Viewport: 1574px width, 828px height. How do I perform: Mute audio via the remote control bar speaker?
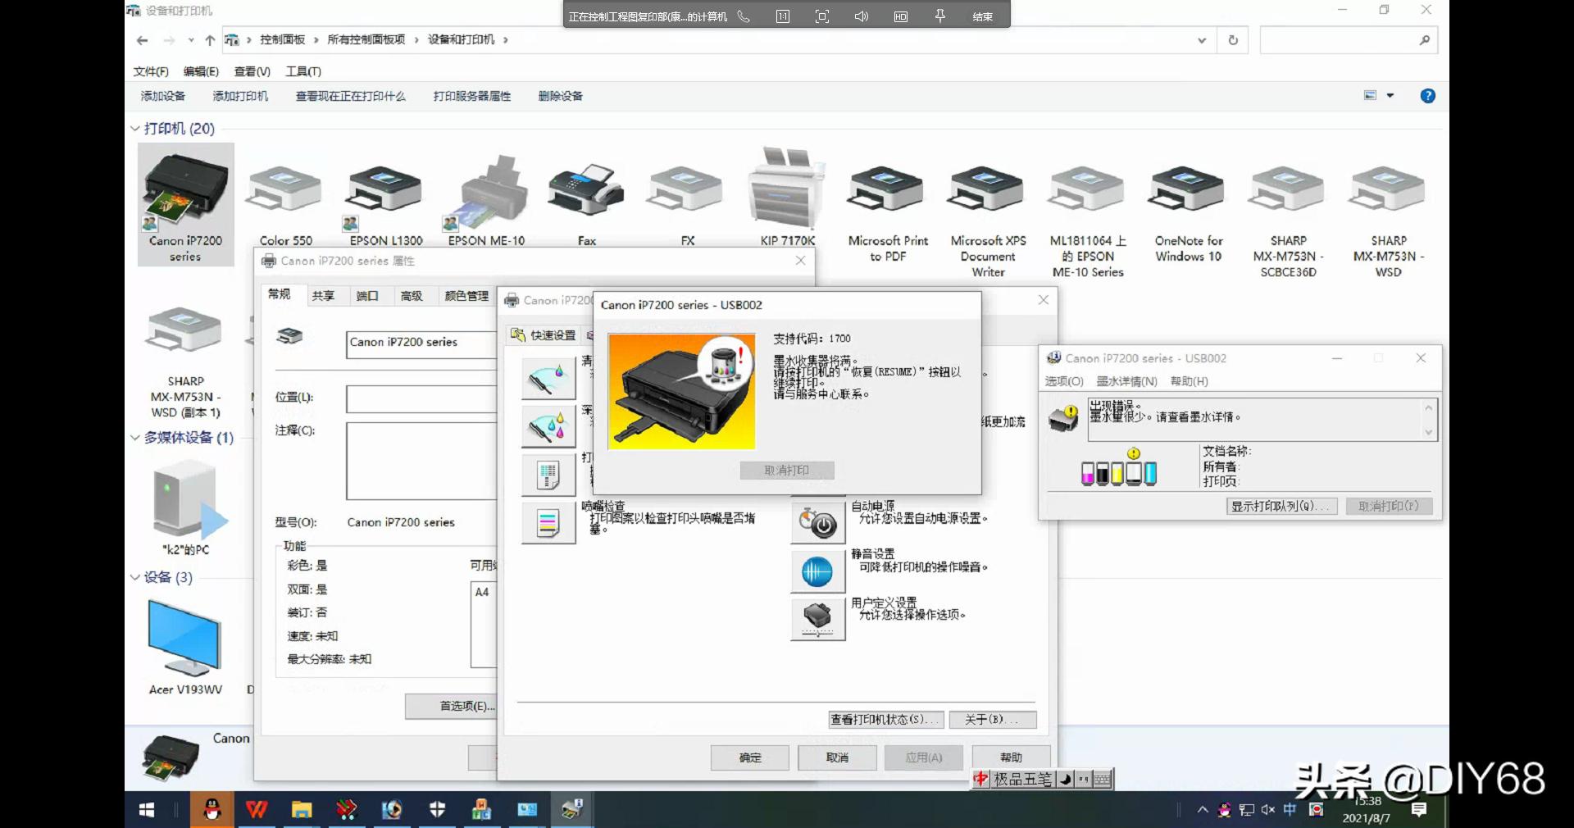(x=860, y=15)
